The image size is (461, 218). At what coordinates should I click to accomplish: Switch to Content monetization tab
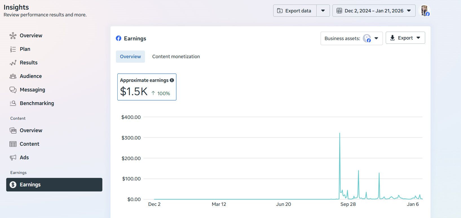tap(176, 56)
